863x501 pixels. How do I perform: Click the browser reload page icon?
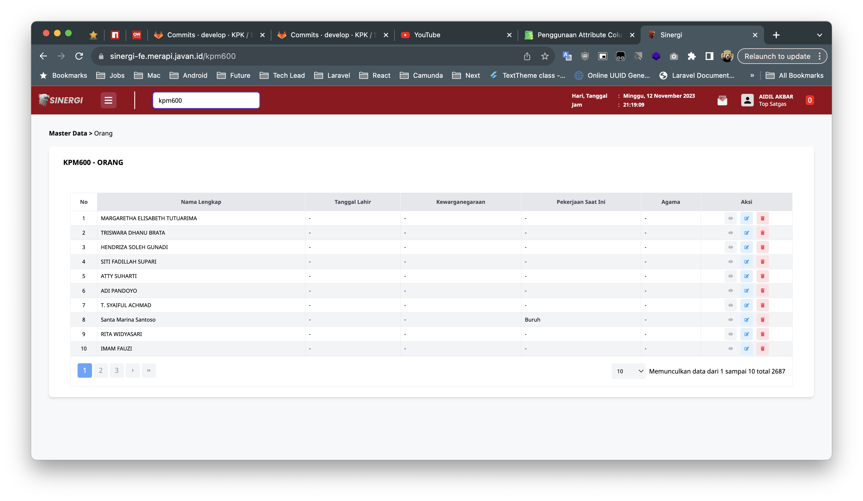pyautogui.click(x=79, y=56)
